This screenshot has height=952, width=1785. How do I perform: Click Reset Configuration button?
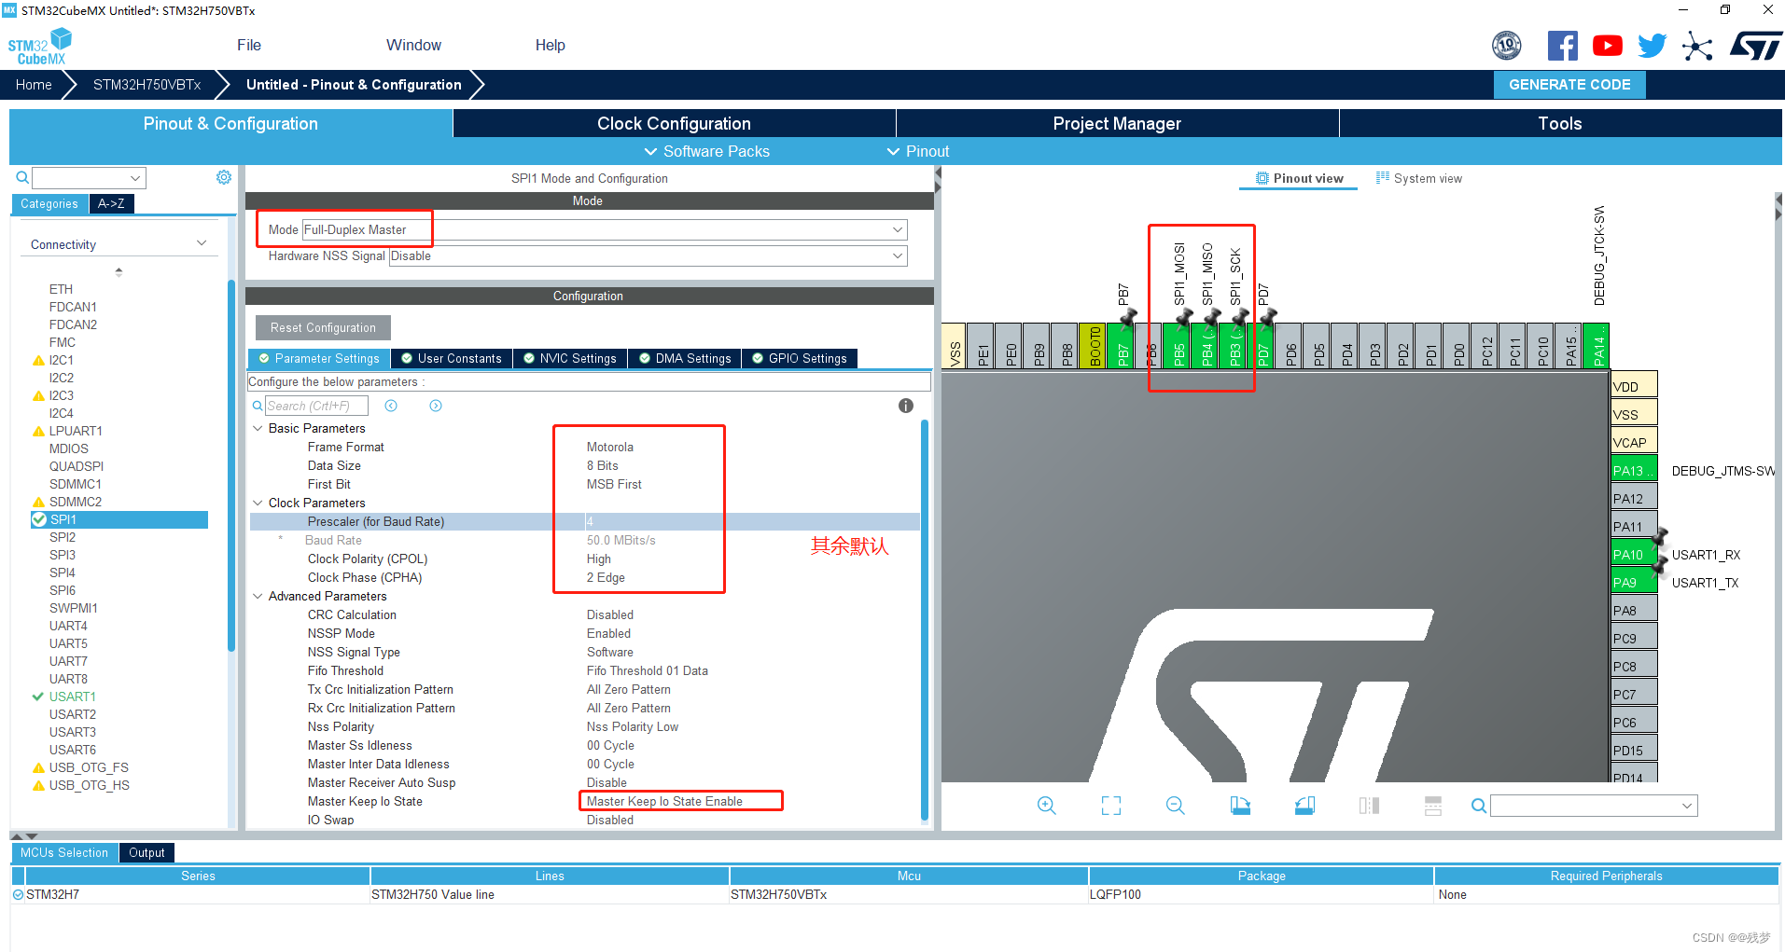click(x=323, y=327)
